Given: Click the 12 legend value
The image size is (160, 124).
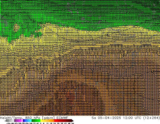Looking at the screenshot, I should point(47,123).
